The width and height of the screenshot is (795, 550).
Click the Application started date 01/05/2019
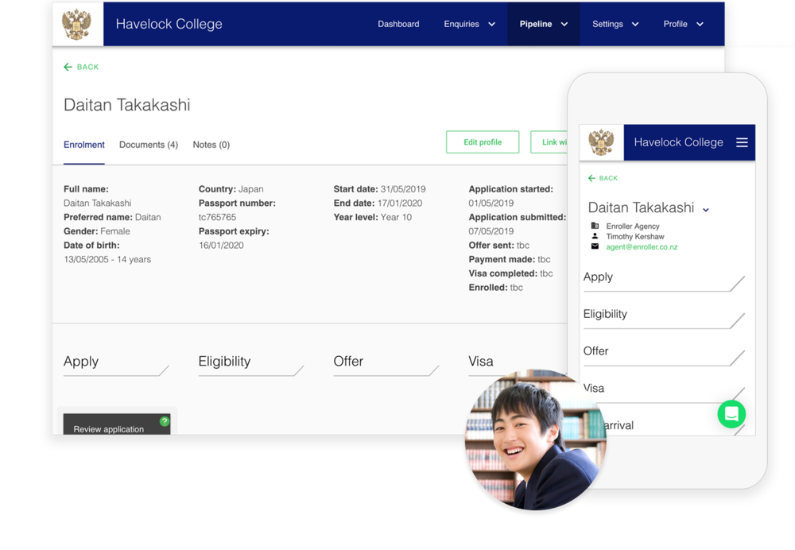point(491,203)
